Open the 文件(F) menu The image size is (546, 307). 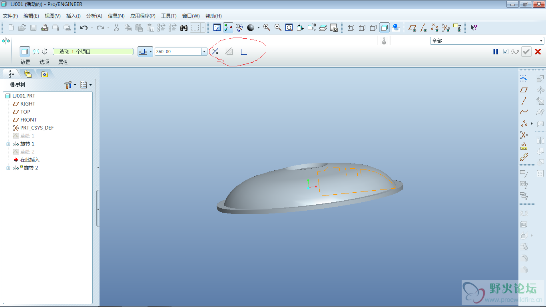10,16
